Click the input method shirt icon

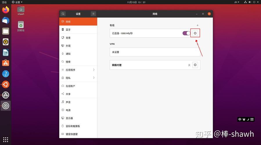(244, 119)
